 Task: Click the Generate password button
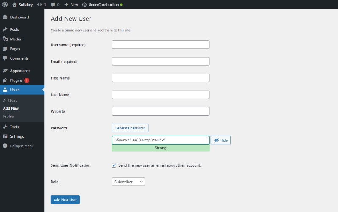[x=130, y=128]
